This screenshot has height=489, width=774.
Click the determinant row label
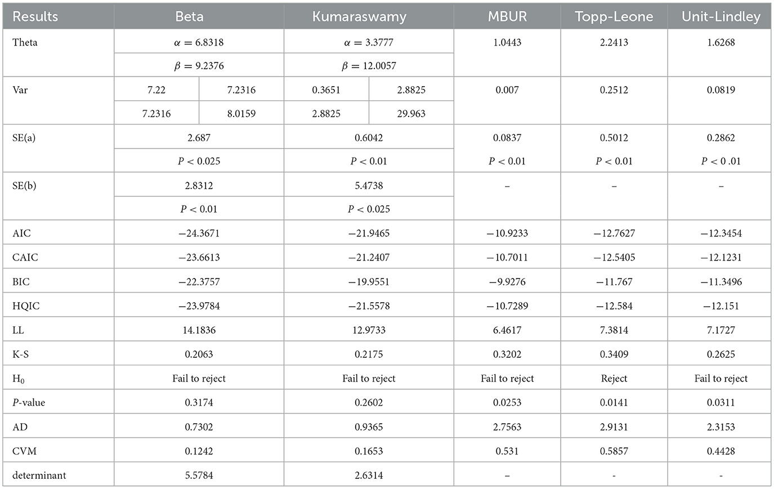point(39,475)
